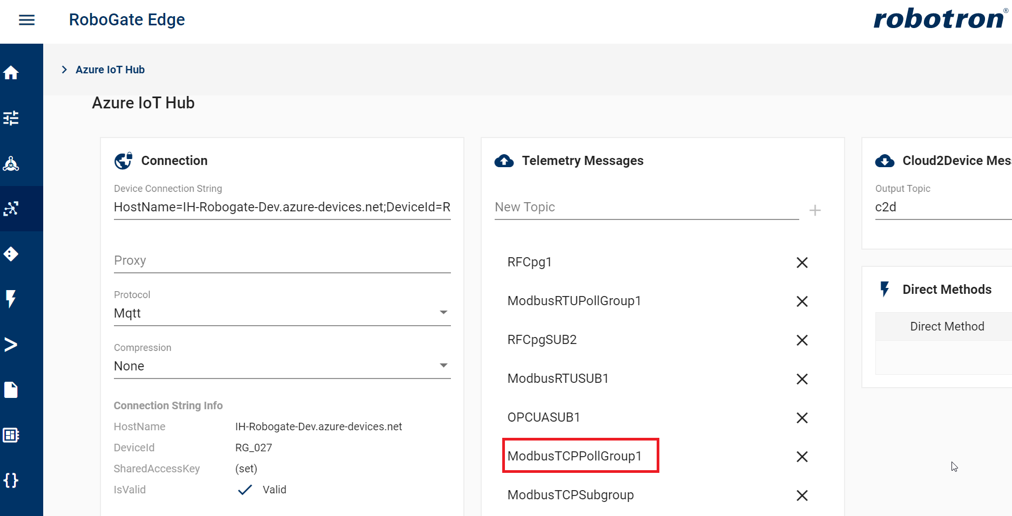Click the robotron logo
The width and height of the screenshot is (1012, 516).
pyautogui.click(x=940, y=19)
